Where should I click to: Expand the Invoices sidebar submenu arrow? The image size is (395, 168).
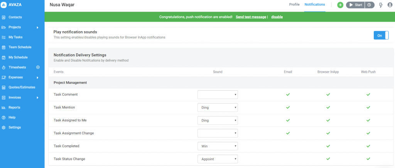[37, 97]
